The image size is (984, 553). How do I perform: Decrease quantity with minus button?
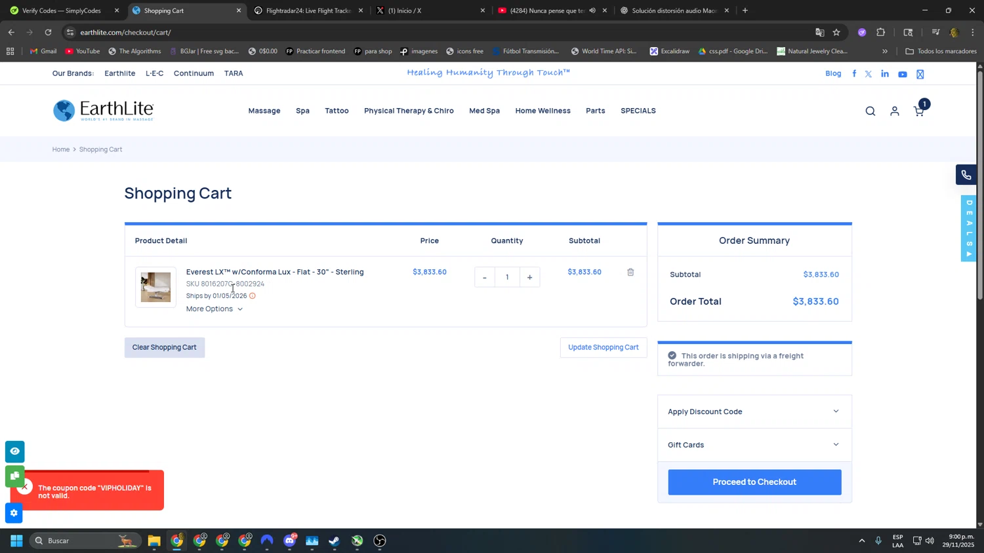(485, 277)
